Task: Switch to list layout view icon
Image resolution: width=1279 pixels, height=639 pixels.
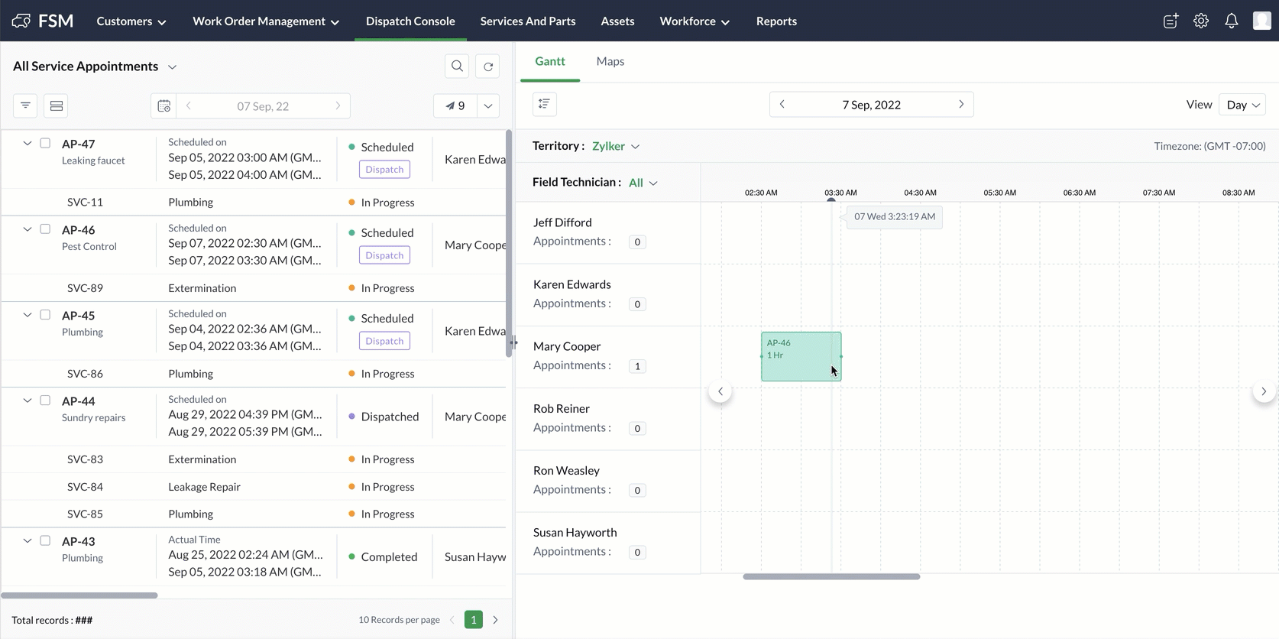Action: [56, 105]
